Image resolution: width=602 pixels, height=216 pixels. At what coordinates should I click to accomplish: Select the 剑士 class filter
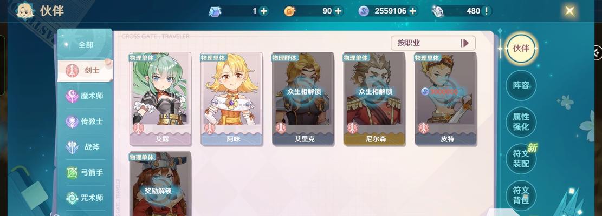click(85, 70)
